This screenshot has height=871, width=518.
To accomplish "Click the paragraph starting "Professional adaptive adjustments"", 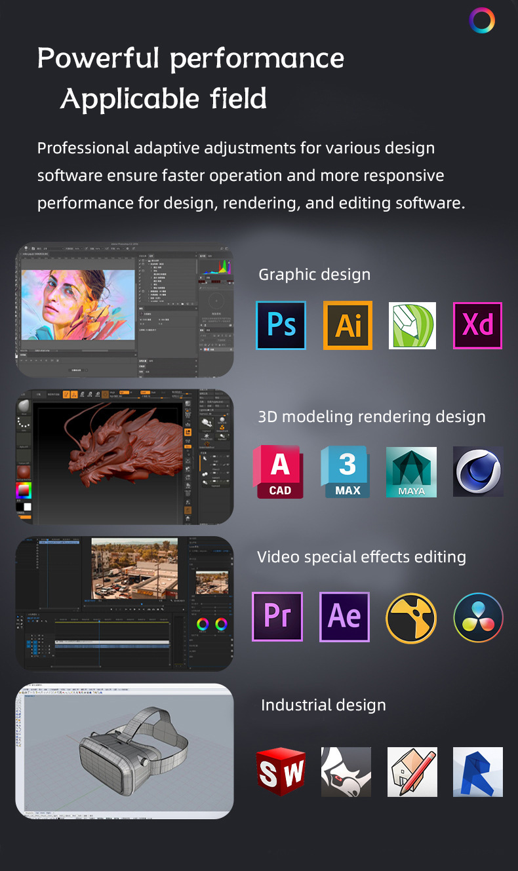I will pos(251,176).
